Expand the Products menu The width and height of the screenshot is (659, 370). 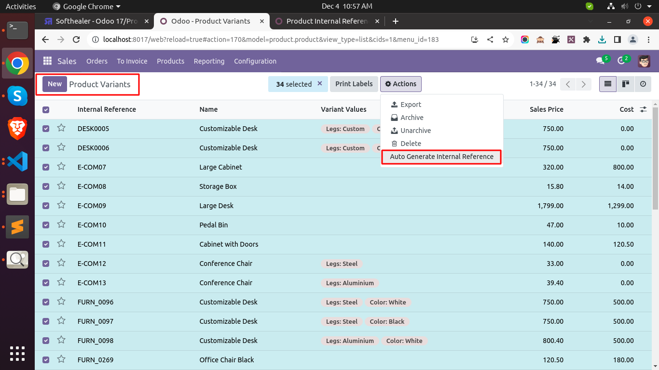click(x=170, y=61)
